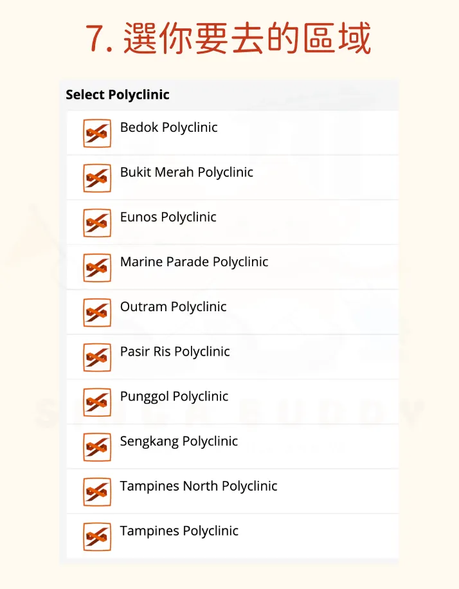This screenshot has width=459, height=589.
Task: Click the icon beside Punggol Polyclinic
Action: [x=97, y=403]
